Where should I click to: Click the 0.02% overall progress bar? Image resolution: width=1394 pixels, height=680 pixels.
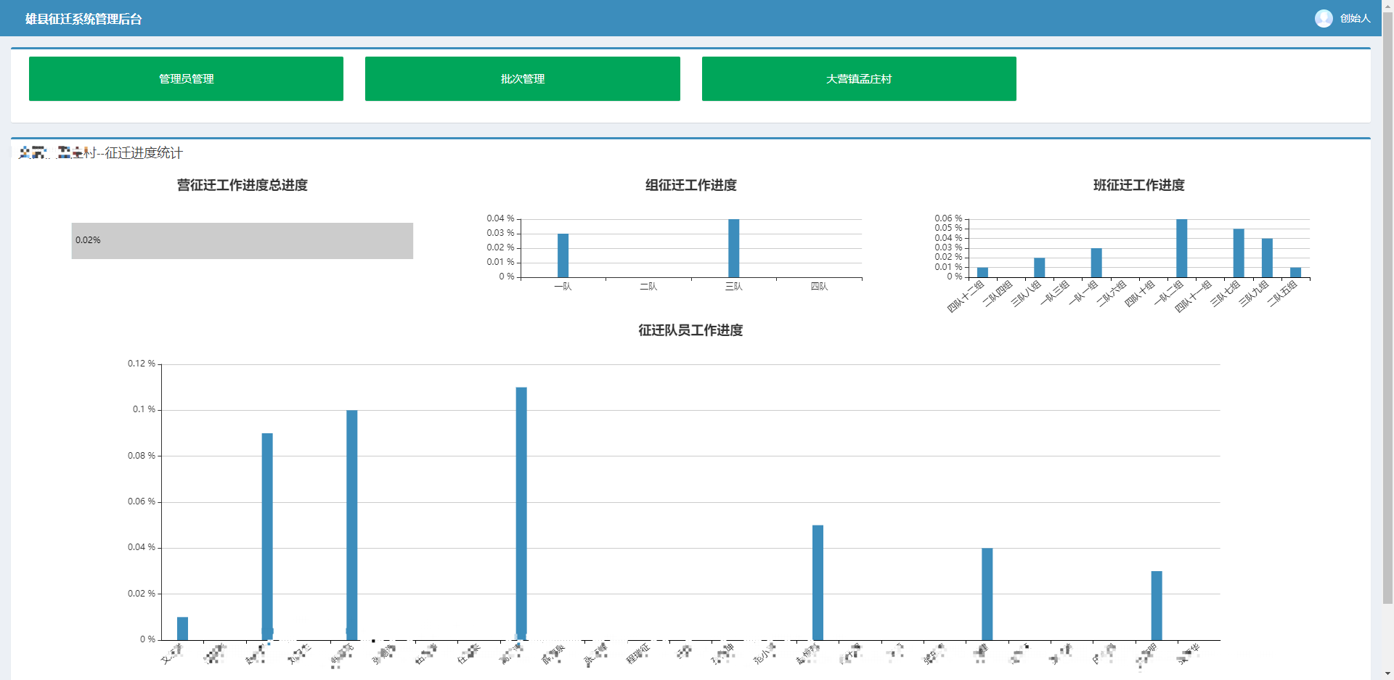pyautogui.click(x=242, y=241)
